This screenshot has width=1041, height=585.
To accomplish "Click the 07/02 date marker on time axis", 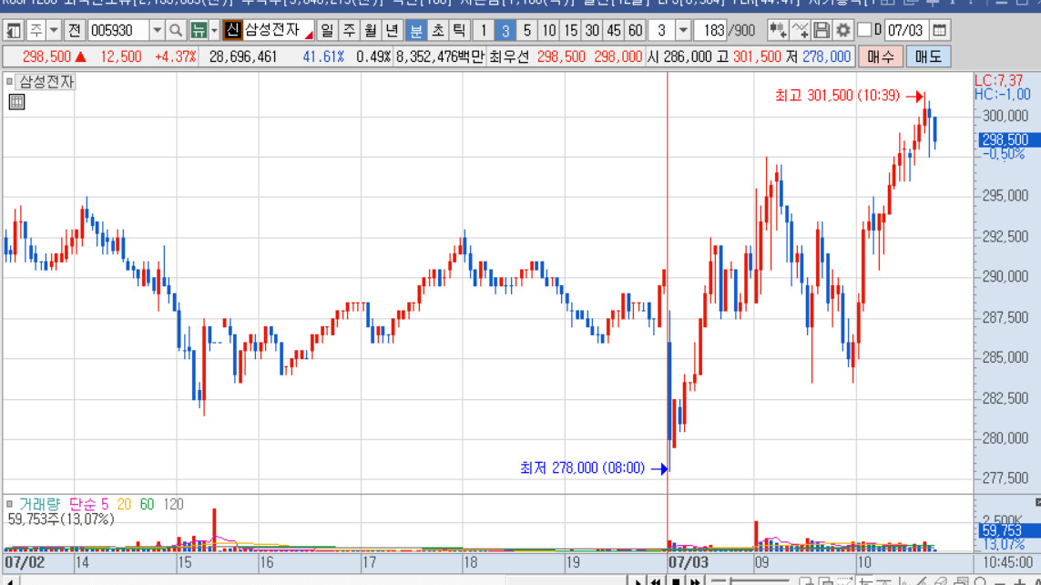I will (x=25, y=562).
